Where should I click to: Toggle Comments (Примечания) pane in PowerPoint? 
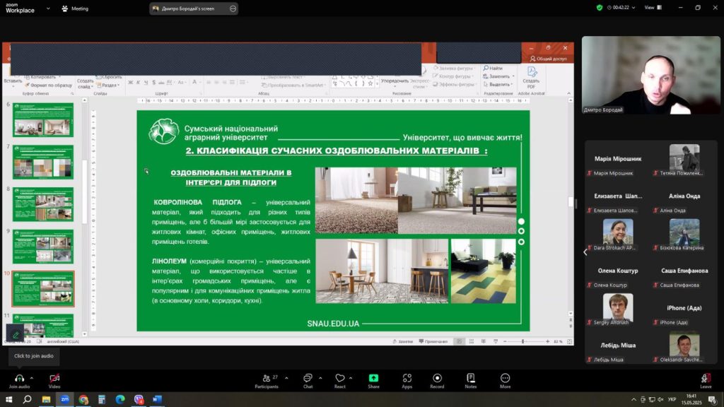433,341
